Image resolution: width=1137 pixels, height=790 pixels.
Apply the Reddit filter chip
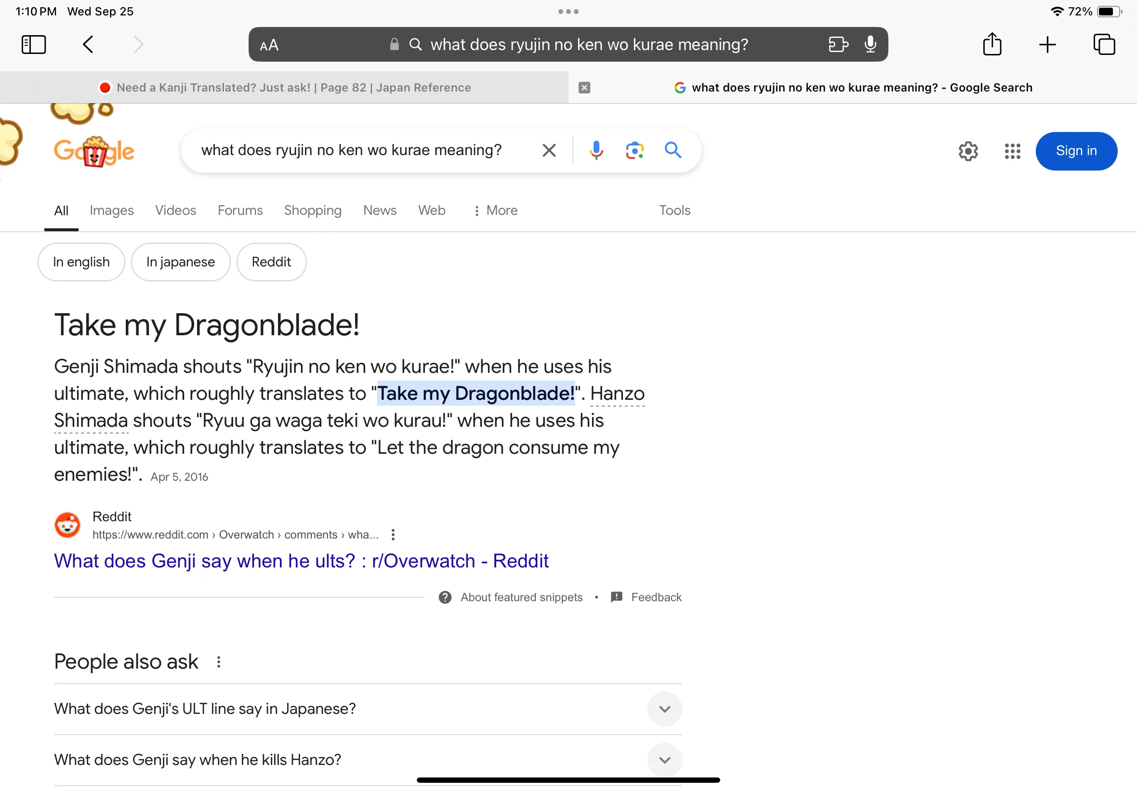[x=271, y=263]
